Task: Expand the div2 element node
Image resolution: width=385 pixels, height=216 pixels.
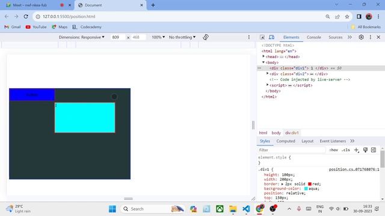Action: coord(267,73)
